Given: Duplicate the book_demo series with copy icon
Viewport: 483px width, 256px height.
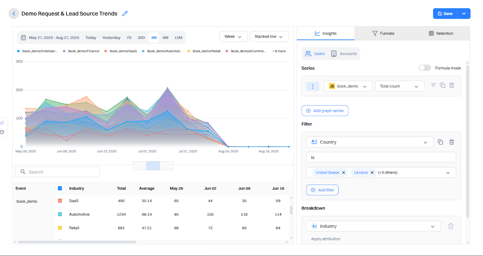Looking at the screenshot, I should (x=443, y=85).
